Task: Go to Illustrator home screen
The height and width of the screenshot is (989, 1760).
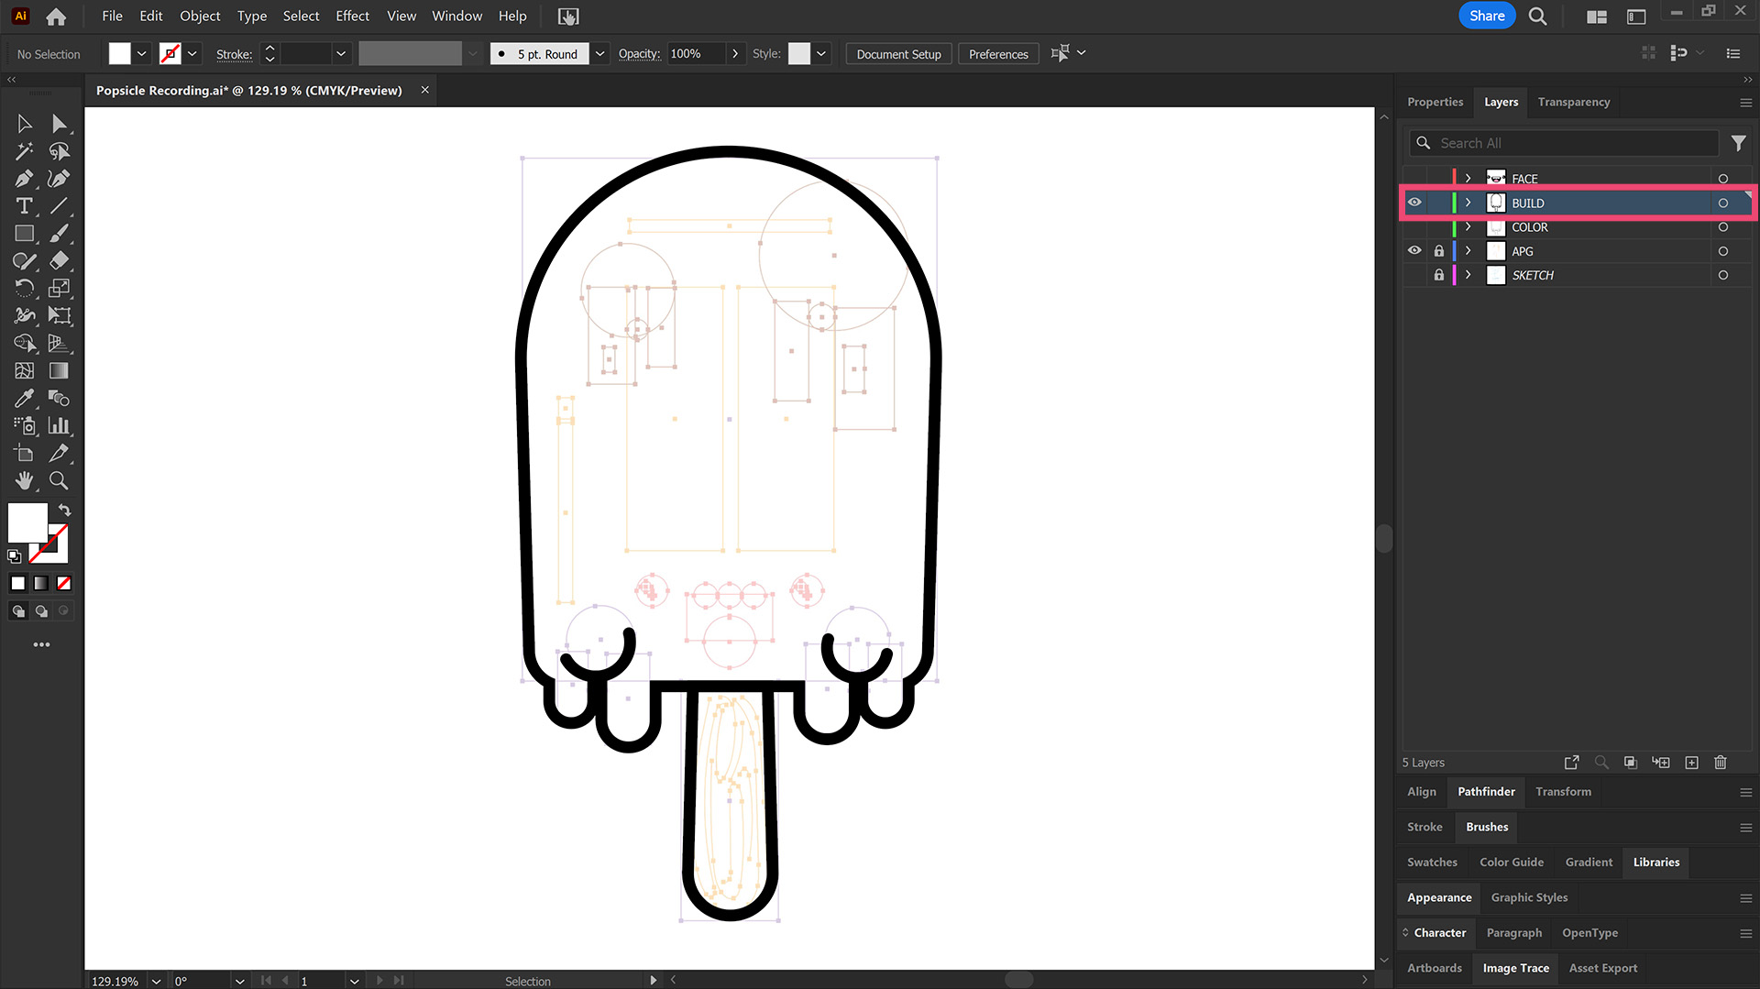Action: click(56, 16)
